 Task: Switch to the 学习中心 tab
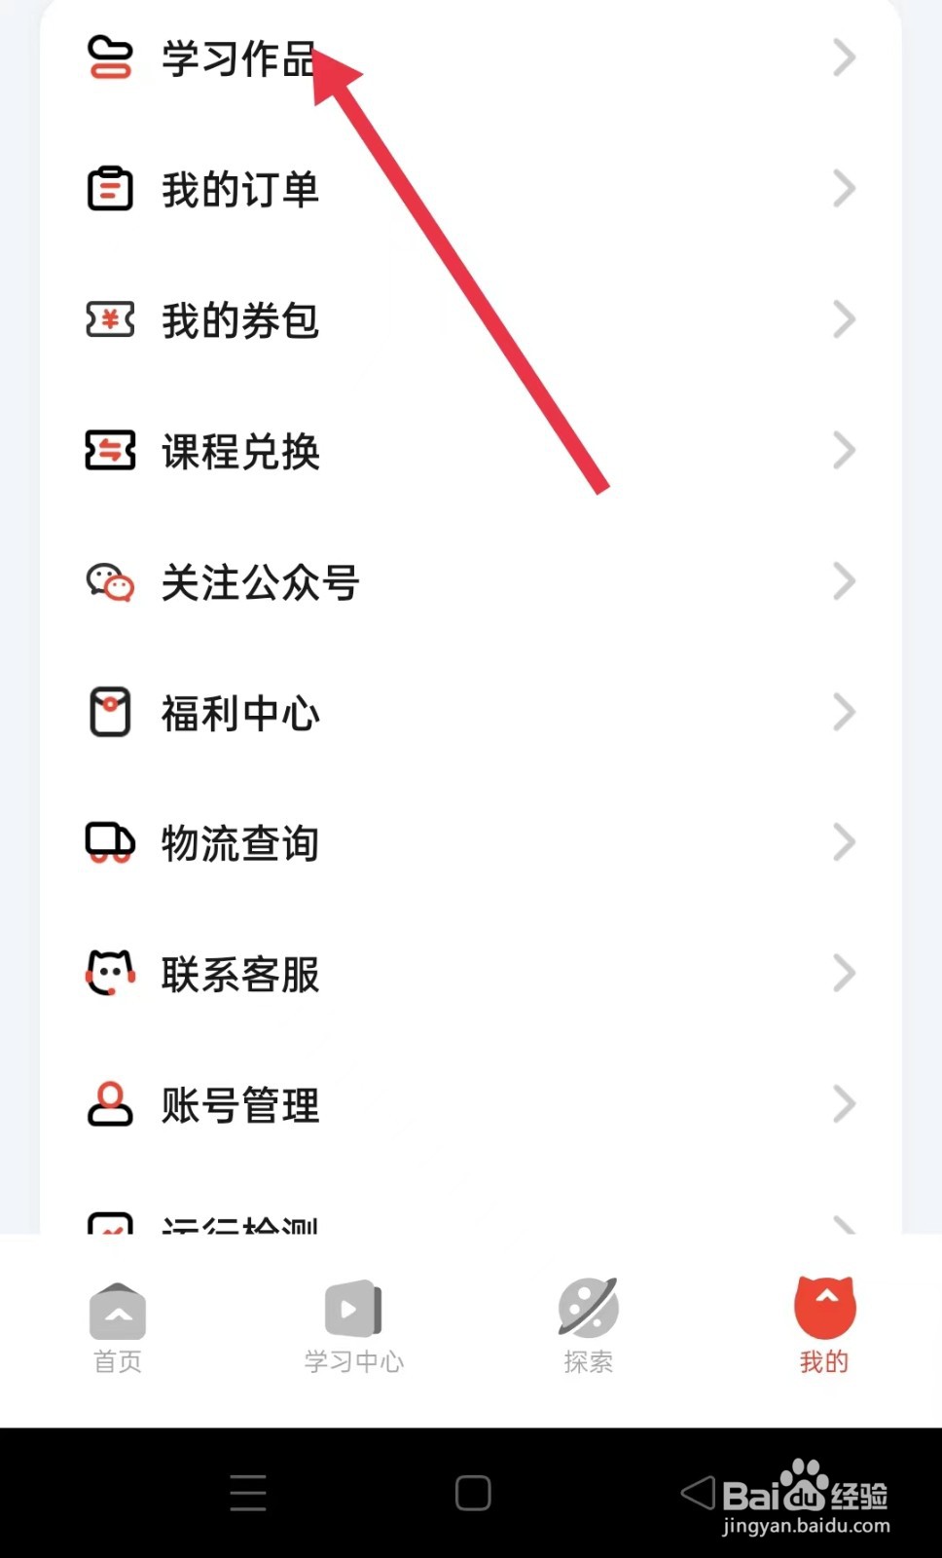353,1326
